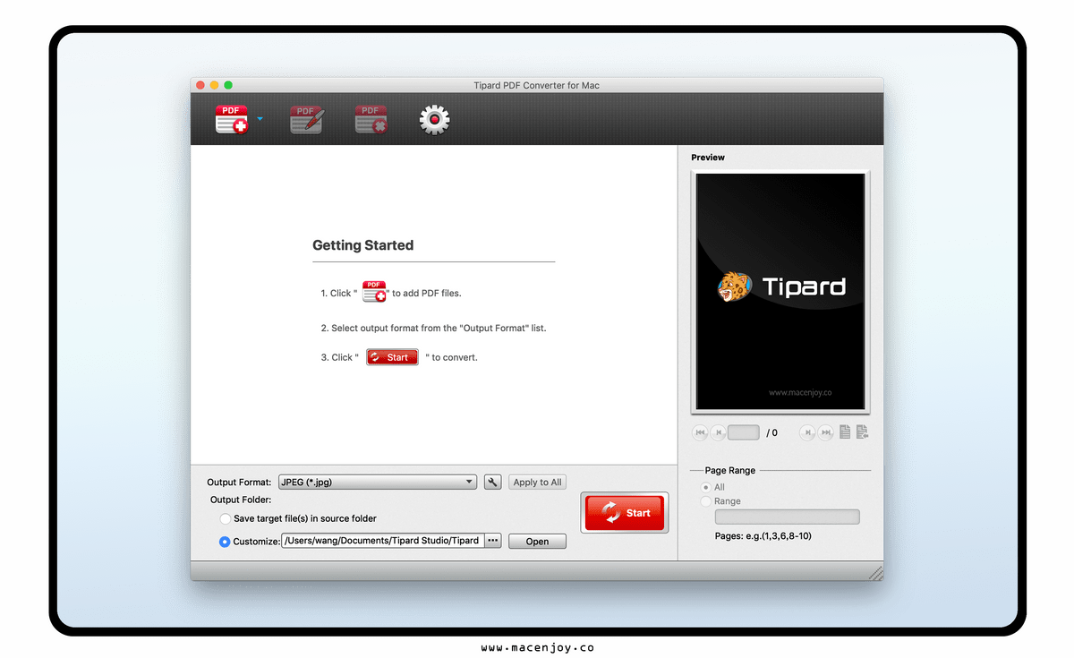Viewport: 1074px width, 658px height.
Task: Click the preview page number field
Action: 744,432
